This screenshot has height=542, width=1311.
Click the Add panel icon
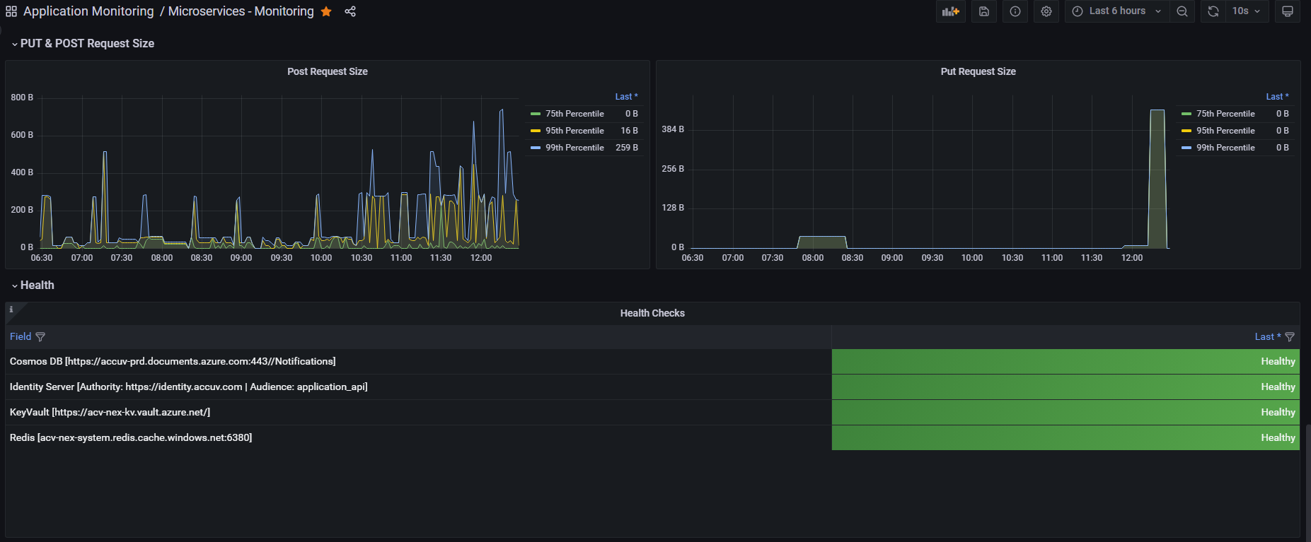950,11
